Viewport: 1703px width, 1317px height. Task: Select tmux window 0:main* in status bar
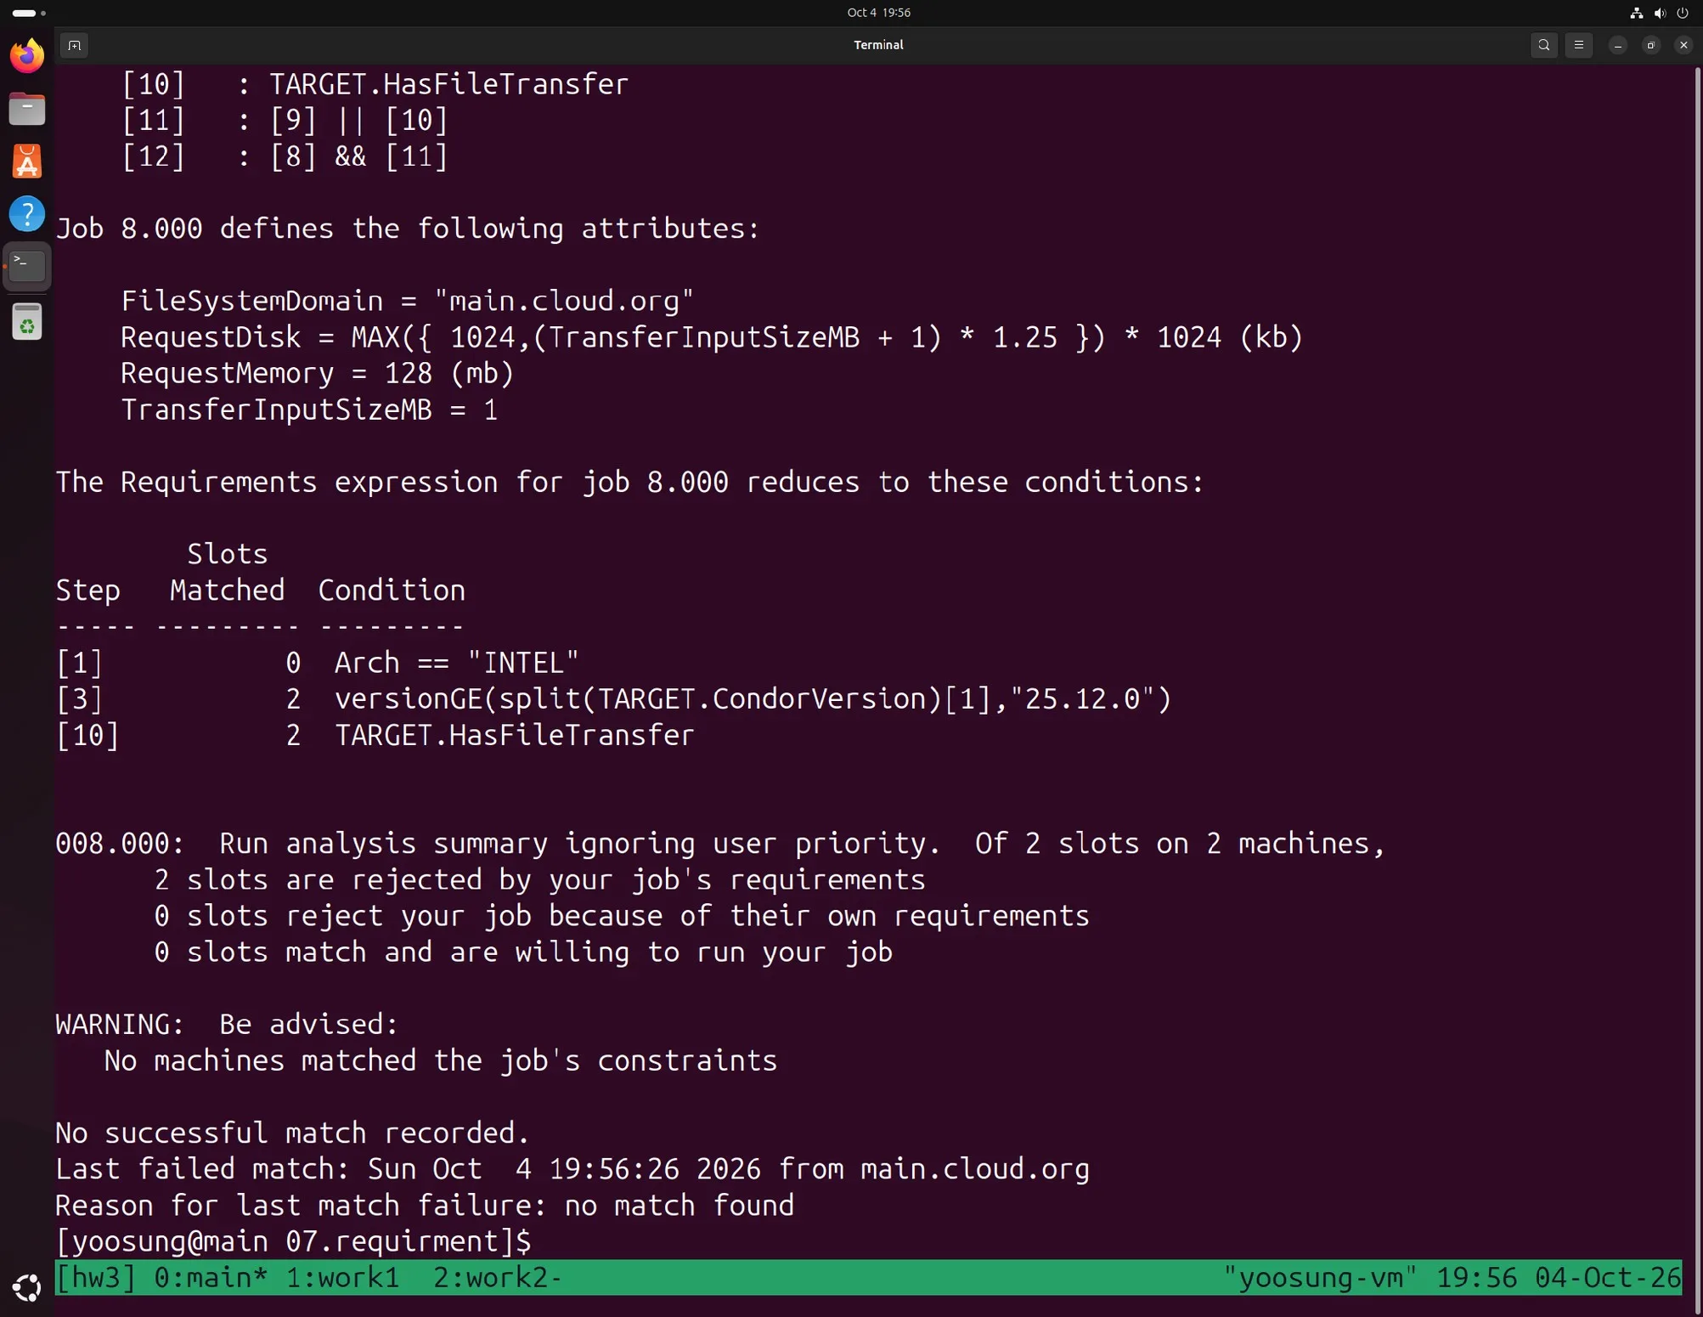(x=211, y=1277)
